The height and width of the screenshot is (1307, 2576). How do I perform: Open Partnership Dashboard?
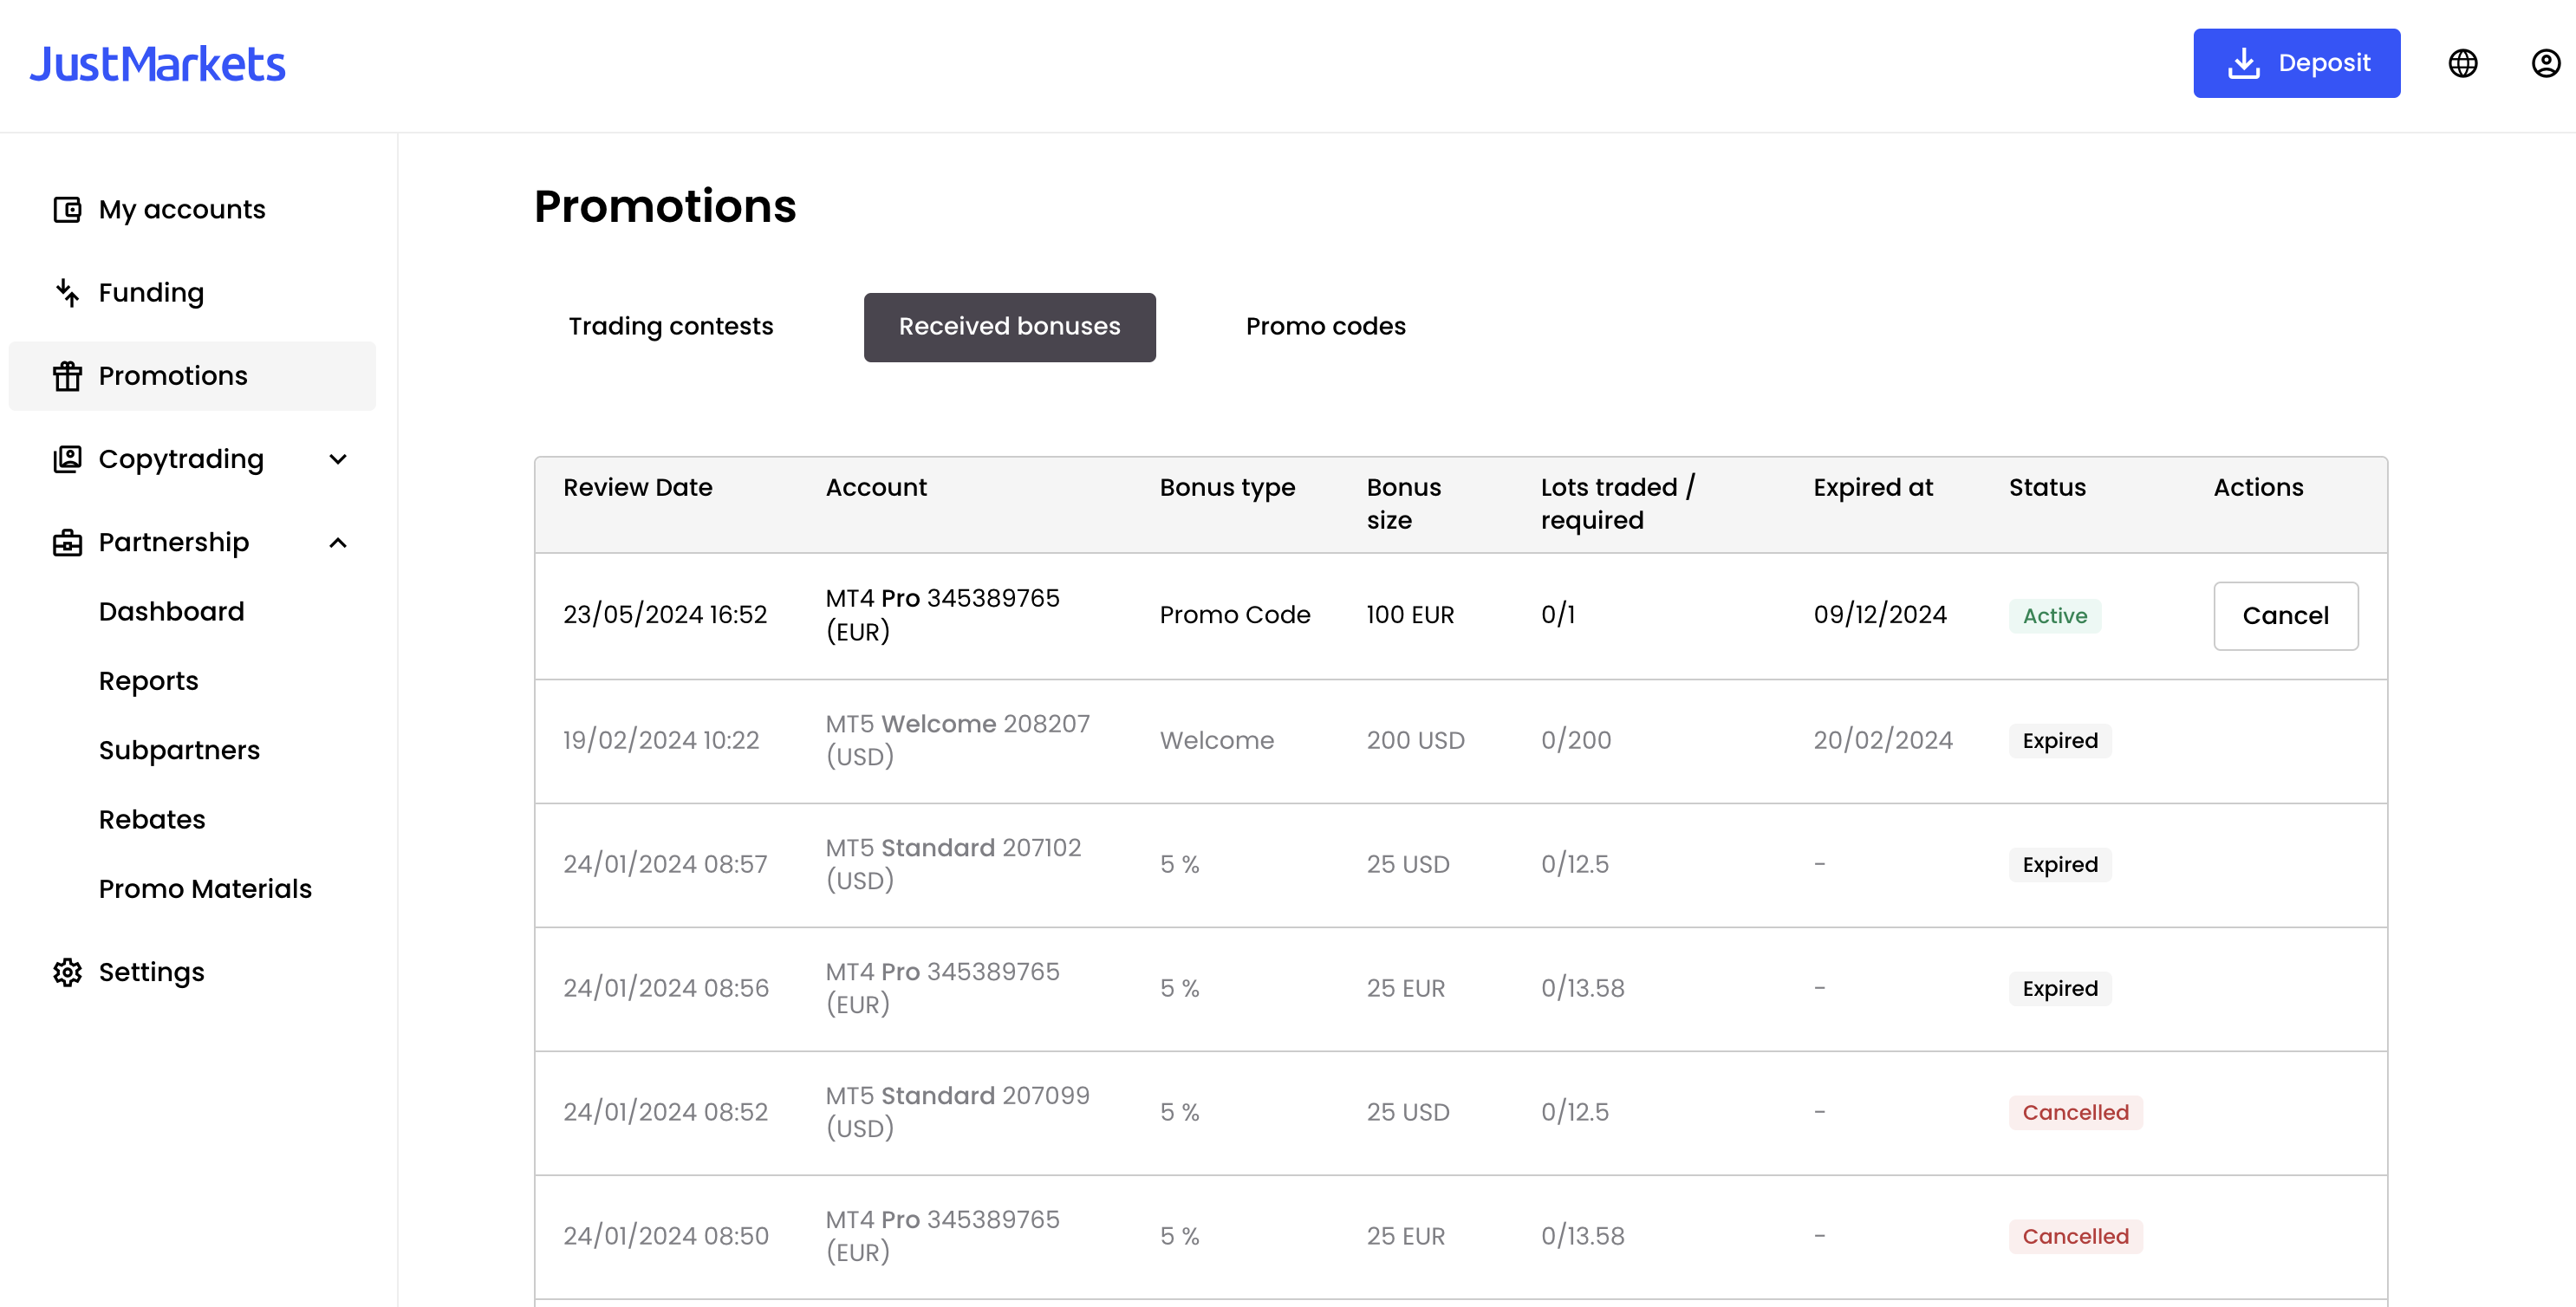[171, 611]
